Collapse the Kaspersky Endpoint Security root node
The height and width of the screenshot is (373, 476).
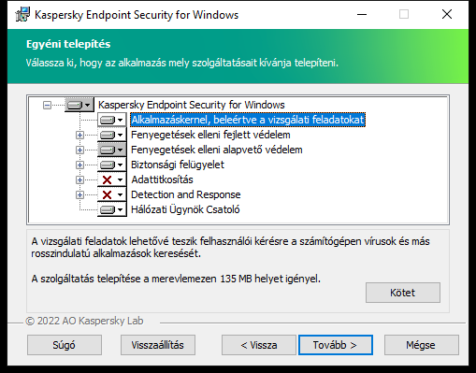coord(47,105)
